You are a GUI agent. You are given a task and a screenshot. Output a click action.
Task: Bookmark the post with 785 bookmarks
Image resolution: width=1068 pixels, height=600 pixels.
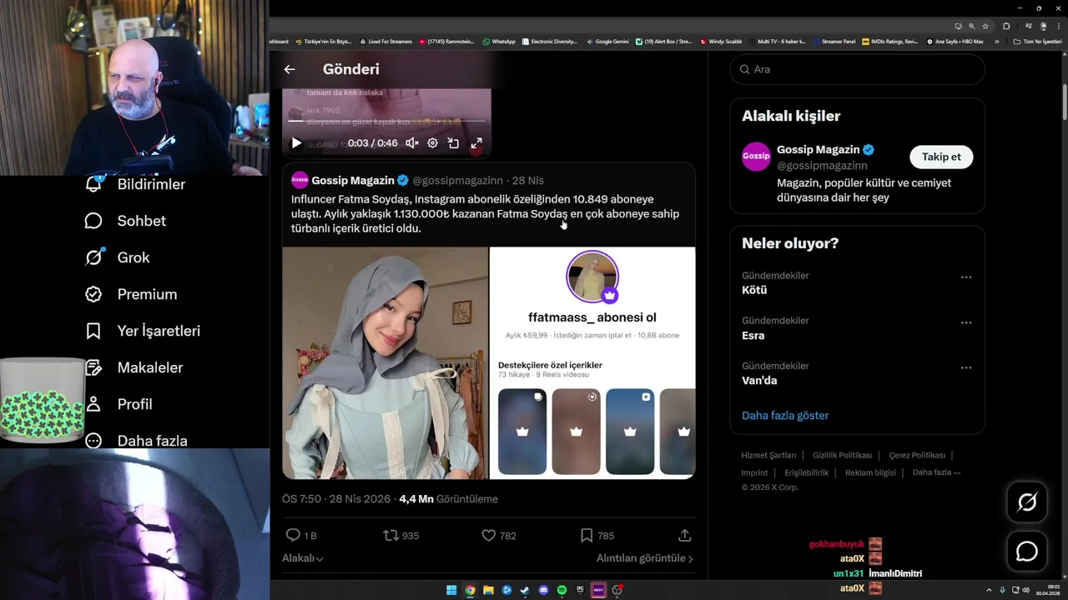point(596,535)
